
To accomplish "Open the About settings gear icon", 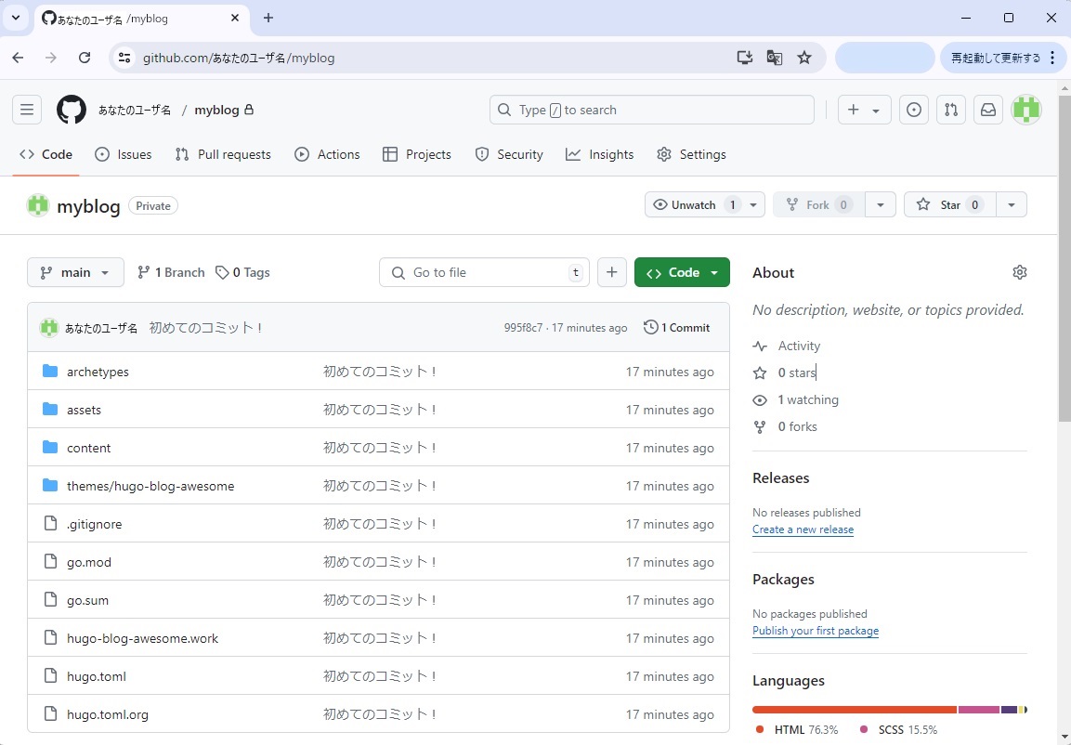I will point(1019,272).
